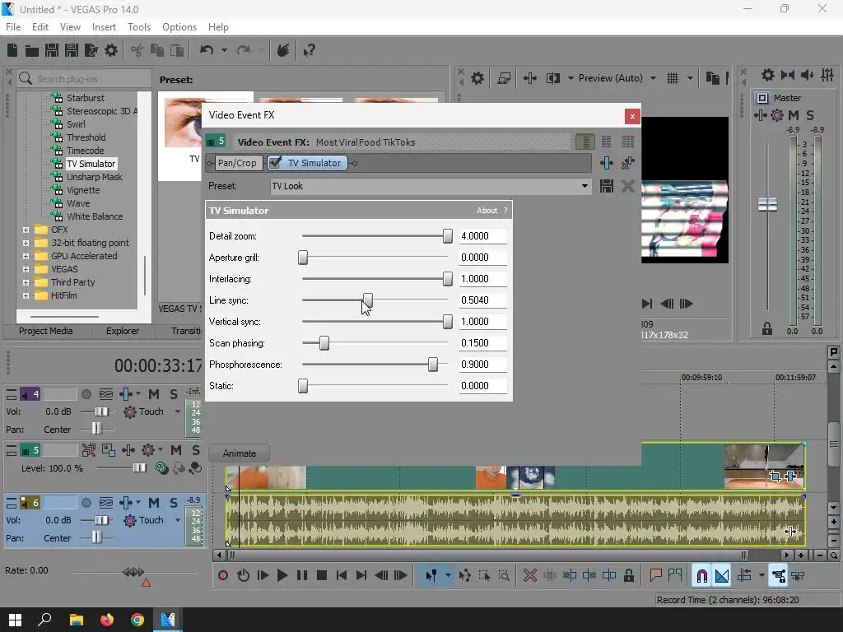Click Record button in transport bar
Viewport: 843px width, 632px height.
pyautogui.click(x=222, y=575)
